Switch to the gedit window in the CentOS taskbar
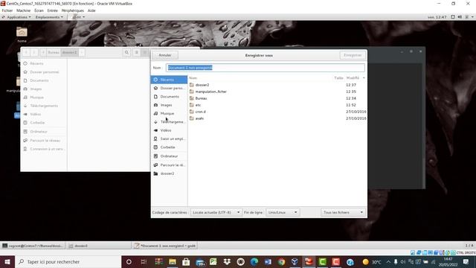This screenshot has width=476, height=268. (165, 246)
